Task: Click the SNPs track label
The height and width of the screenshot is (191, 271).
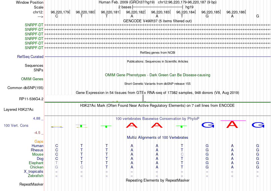Action: pyautogui.click(x=39, y=70)
